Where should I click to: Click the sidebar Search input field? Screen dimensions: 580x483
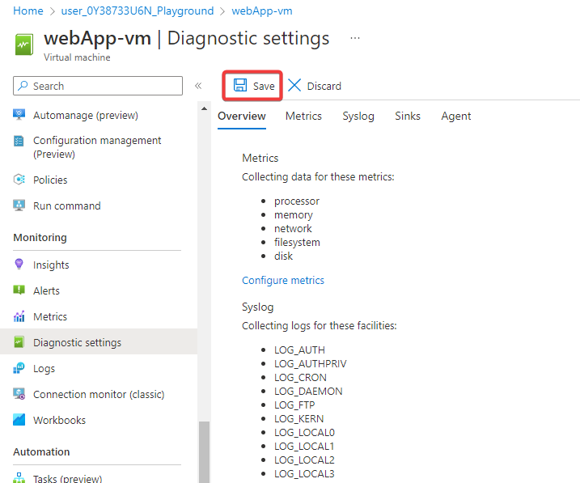click(x=105, y=86)
